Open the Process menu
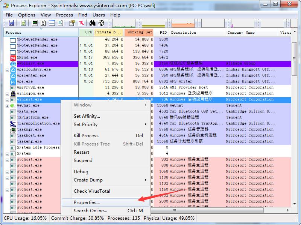 (64, 15)
